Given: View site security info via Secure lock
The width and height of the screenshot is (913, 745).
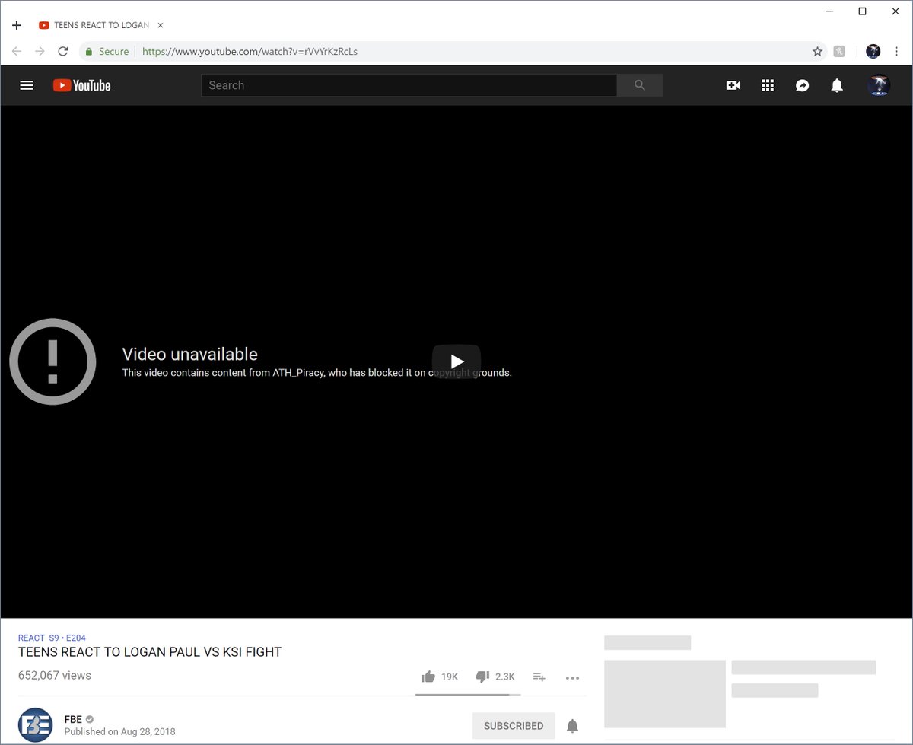Looking at the screenshot, I should click(x=107, y=52).
